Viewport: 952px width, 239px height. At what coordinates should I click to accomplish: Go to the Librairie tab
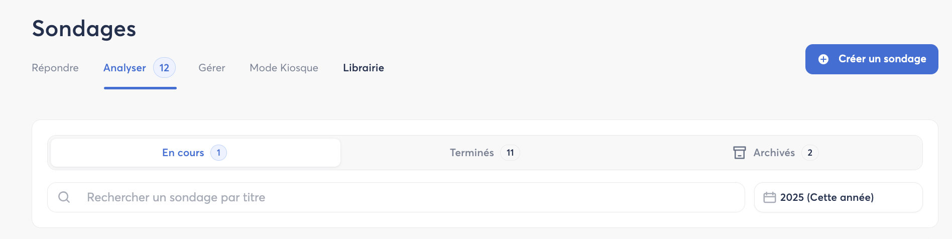pyautogui.click(x=364, y=68)
